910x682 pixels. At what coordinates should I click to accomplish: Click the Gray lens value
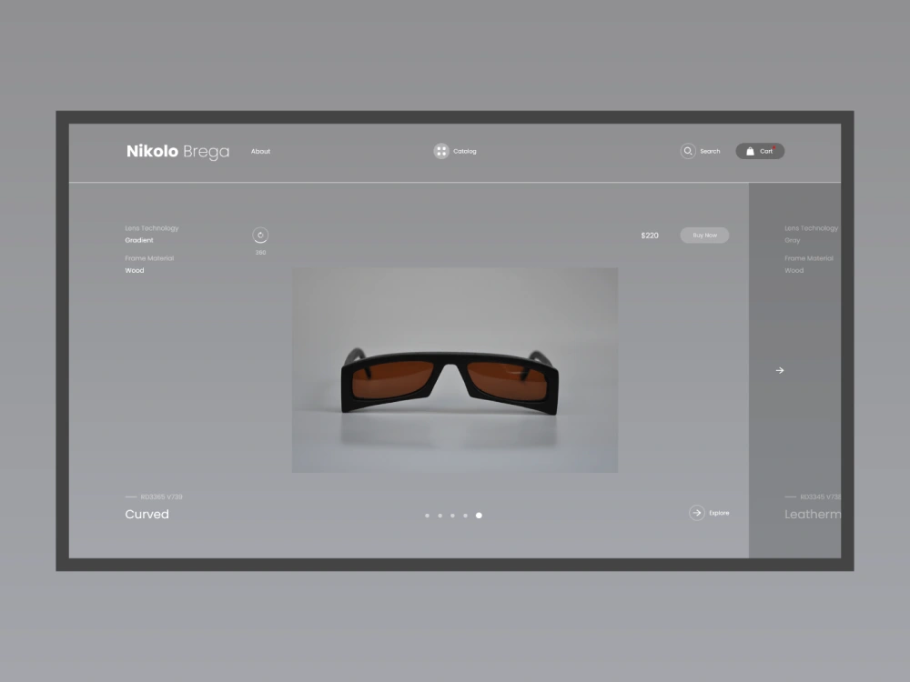tap(793, 240)
